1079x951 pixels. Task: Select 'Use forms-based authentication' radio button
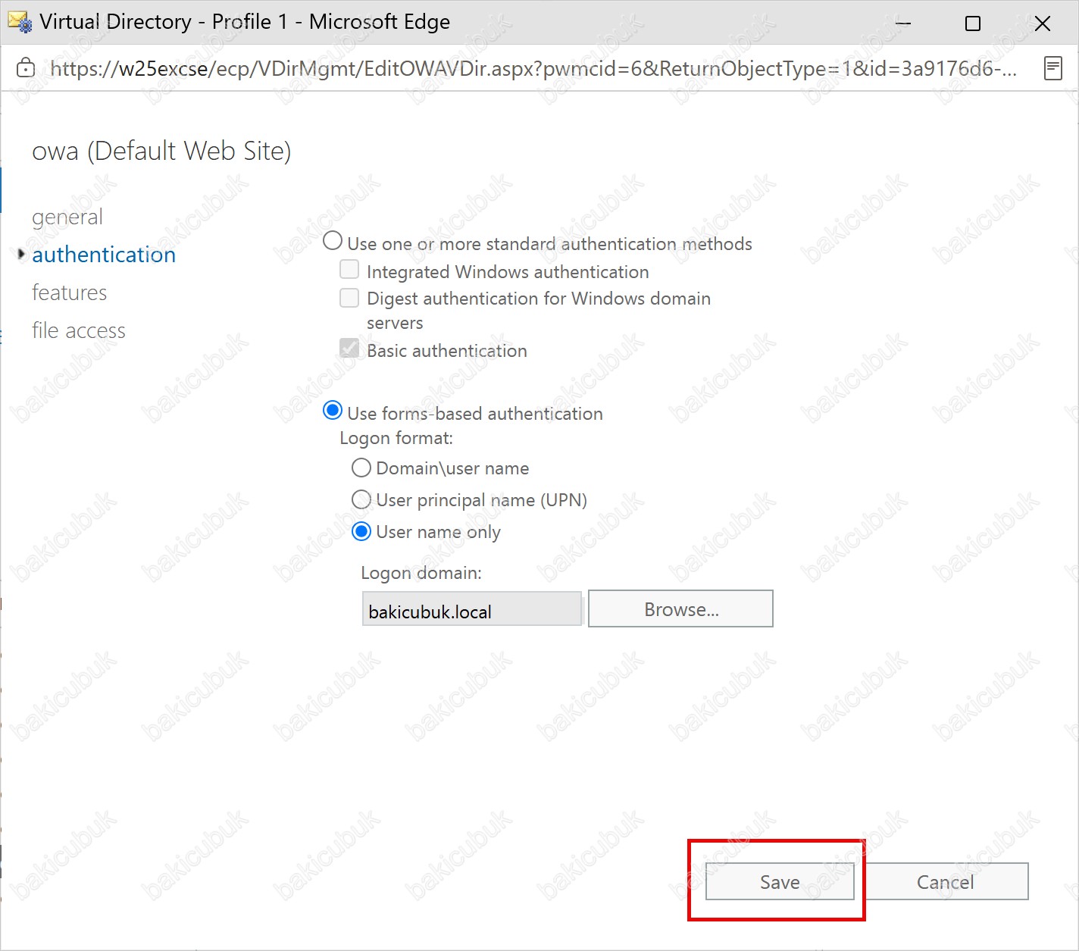333,411
